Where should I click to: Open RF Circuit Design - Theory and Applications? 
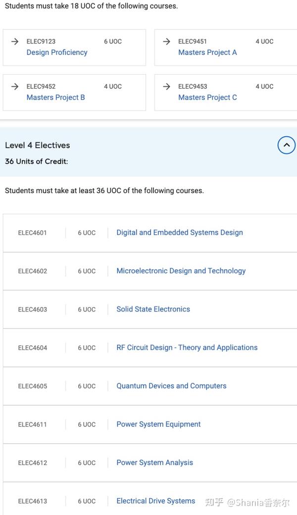tap(187, 348)
